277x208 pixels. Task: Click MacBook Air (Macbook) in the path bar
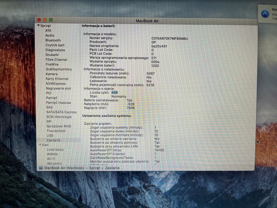coord(64,168)
